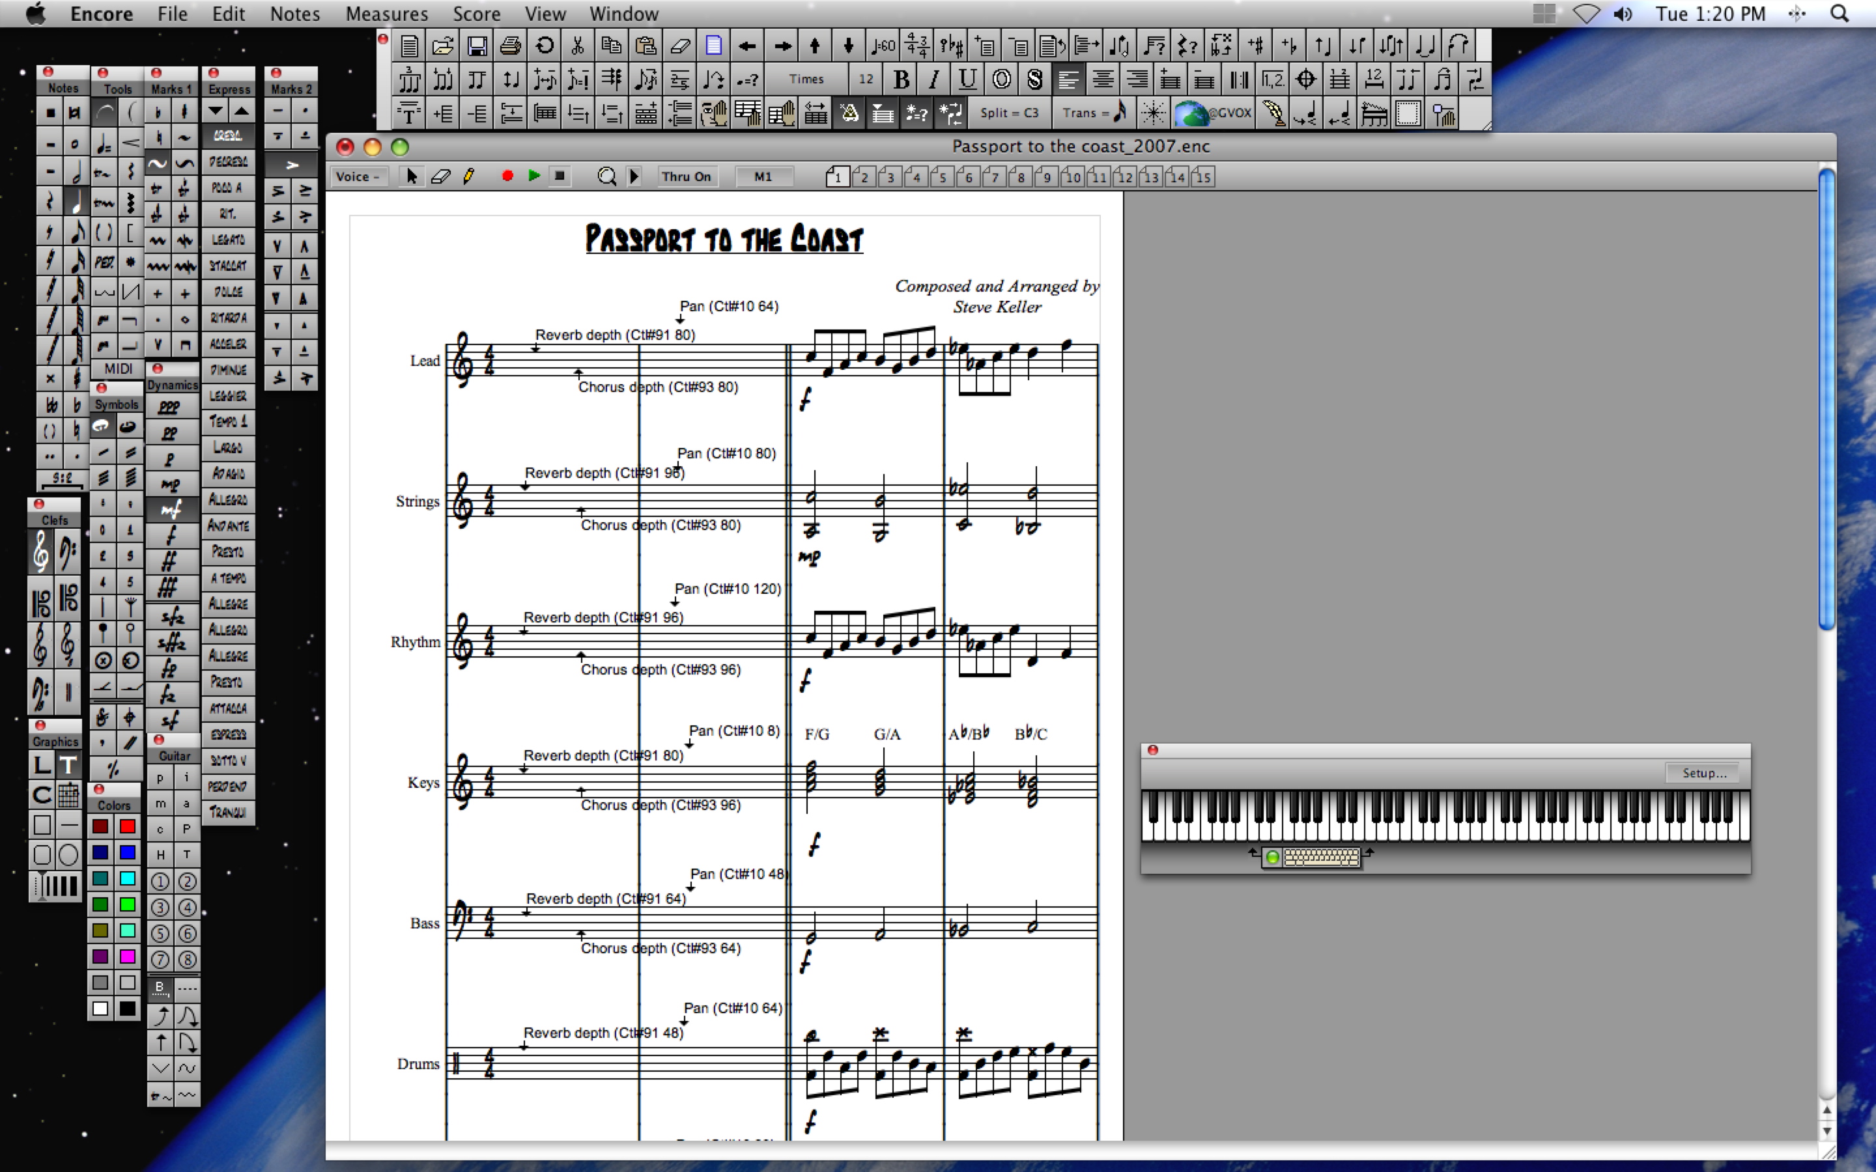Toggle the Voice dropdown selector
This screenshot has width=1876, height=1172.
(356, 177)
